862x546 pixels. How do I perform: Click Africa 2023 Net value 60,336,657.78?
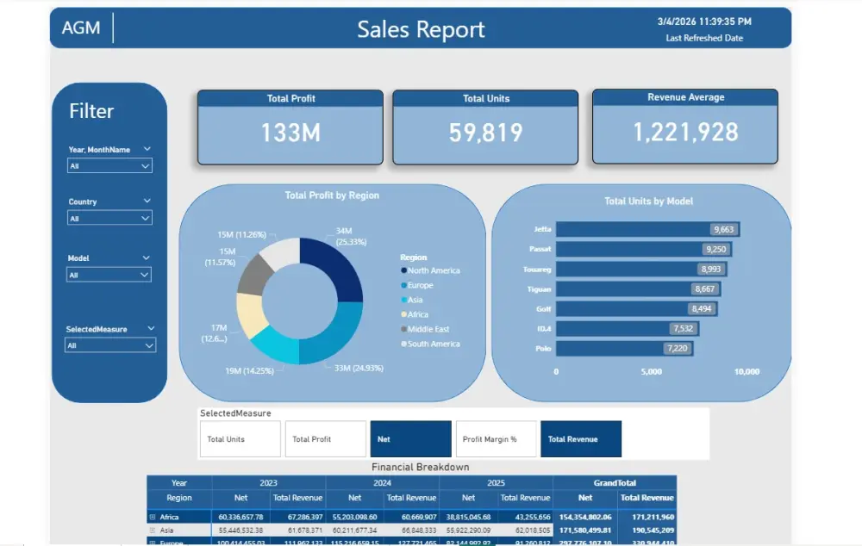(240, 517)
